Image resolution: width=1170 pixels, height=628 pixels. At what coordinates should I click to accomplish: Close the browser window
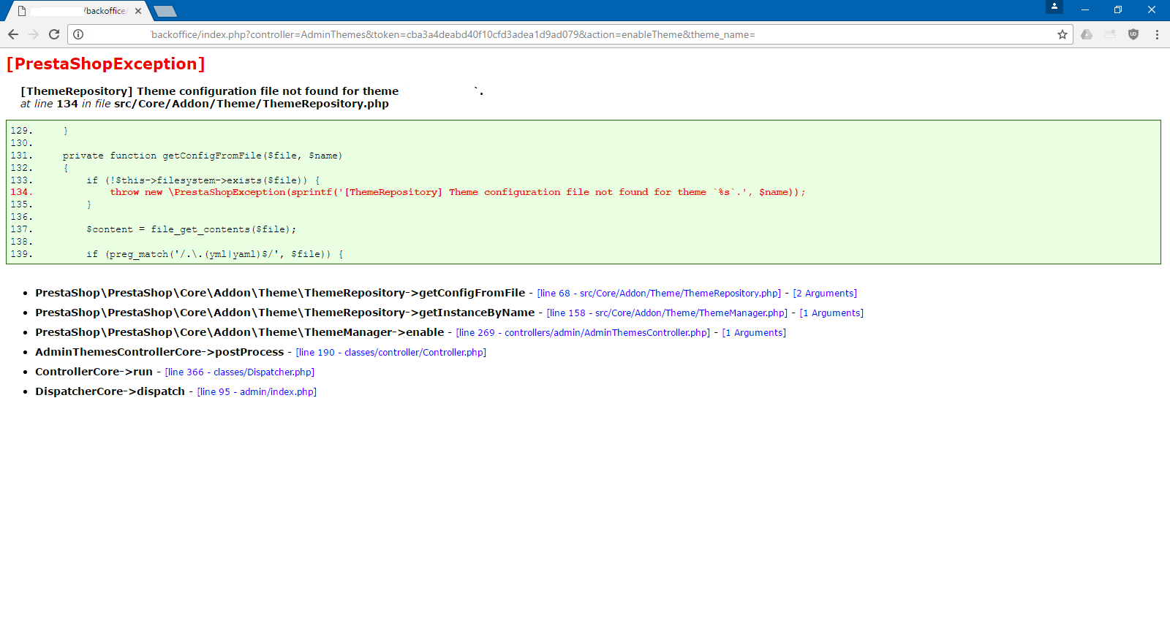point(1152,10)
